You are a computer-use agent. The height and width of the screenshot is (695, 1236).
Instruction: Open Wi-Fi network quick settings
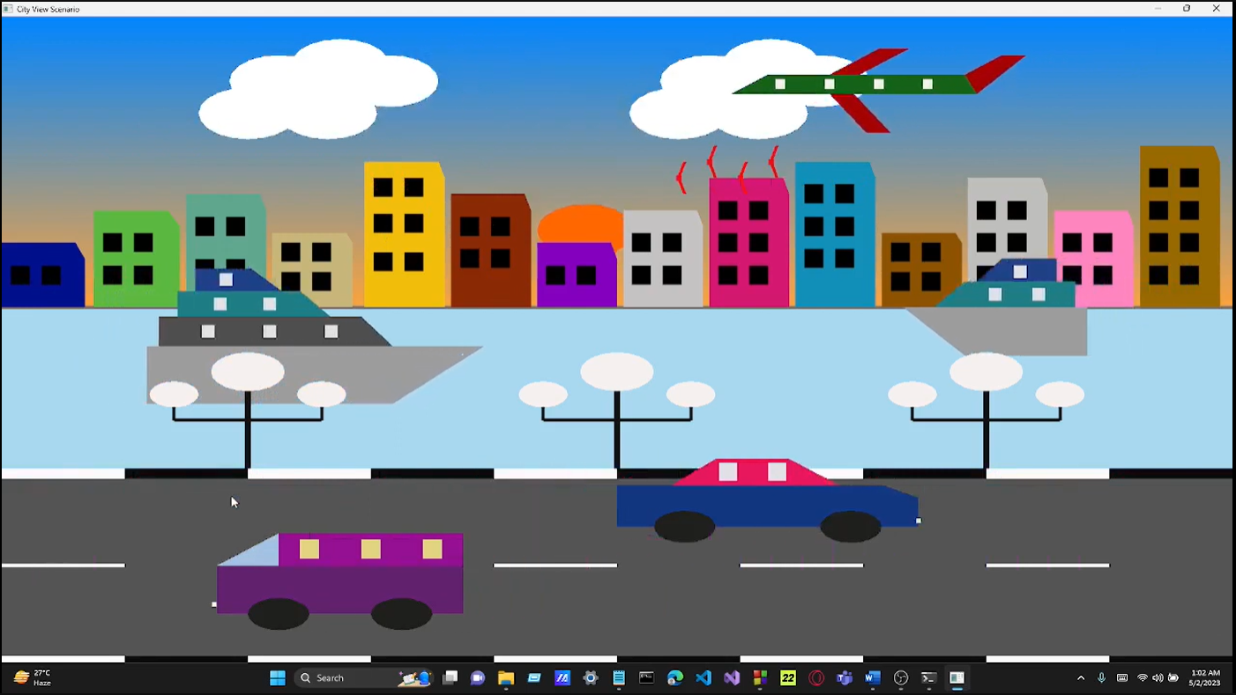[1143, 677]
